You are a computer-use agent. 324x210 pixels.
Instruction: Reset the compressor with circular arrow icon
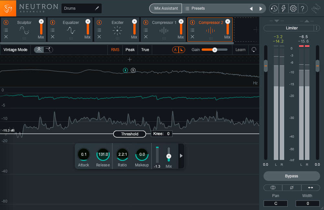254,50
